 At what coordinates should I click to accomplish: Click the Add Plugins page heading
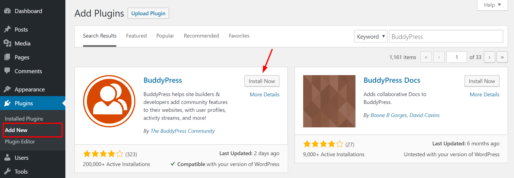[x=99, y=13]
